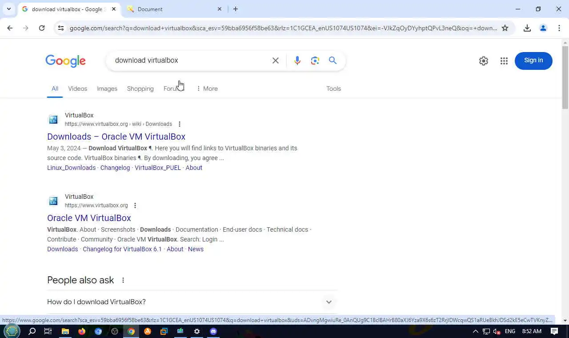Screen dimensions: 569x338
Task: Close the download virtualbox Google tab
Action: coord(114,9)
